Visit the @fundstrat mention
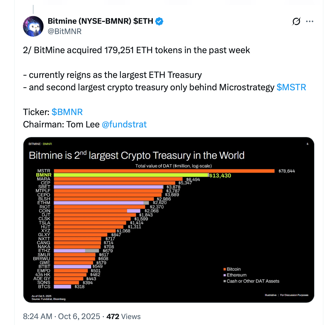 [x=124, y=125]
